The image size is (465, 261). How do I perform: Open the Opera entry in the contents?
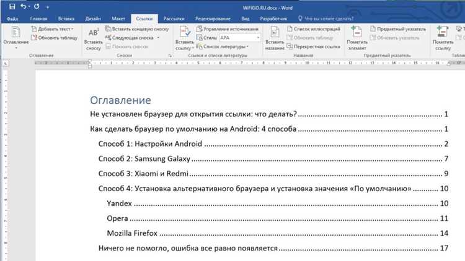(x=278, y=218)
